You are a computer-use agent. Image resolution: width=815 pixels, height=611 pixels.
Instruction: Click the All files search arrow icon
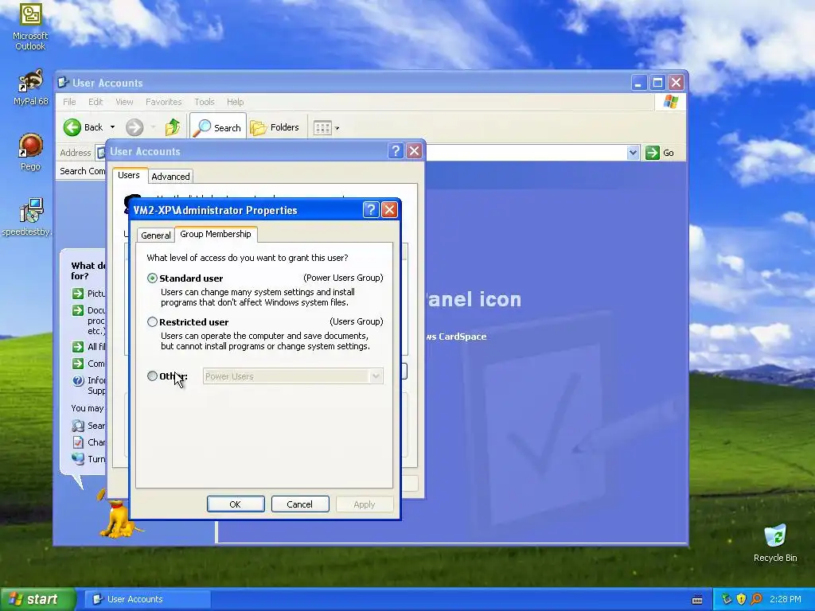click(x=78, y=347)
